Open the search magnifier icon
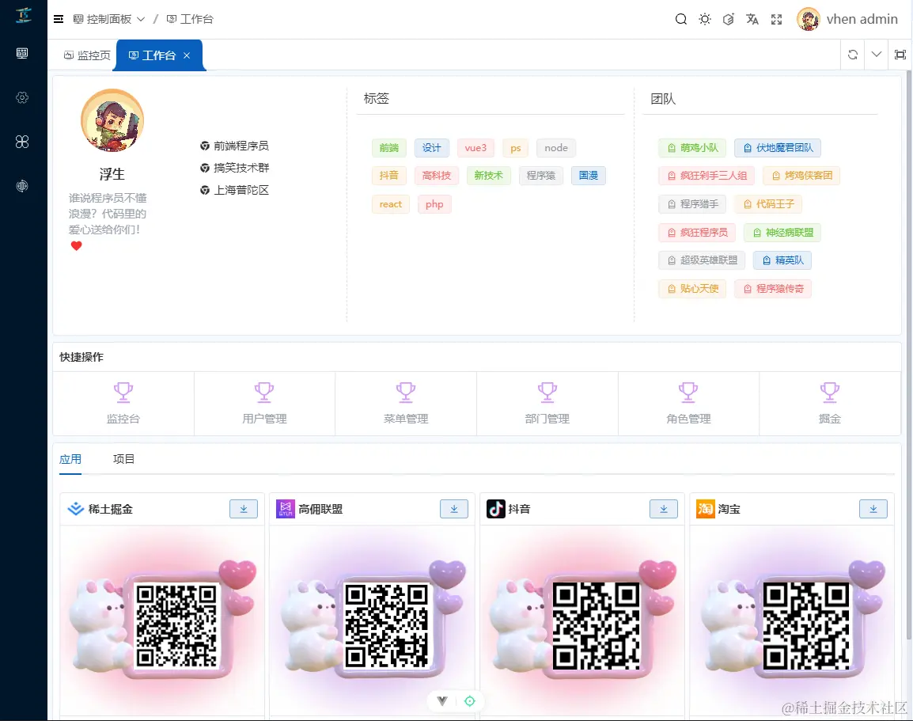The height and width of the screenshot is (721, 913). tap(680, 19)
